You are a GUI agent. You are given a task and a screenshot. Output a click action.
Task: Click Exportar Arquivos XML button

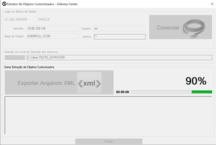point(59,82)
